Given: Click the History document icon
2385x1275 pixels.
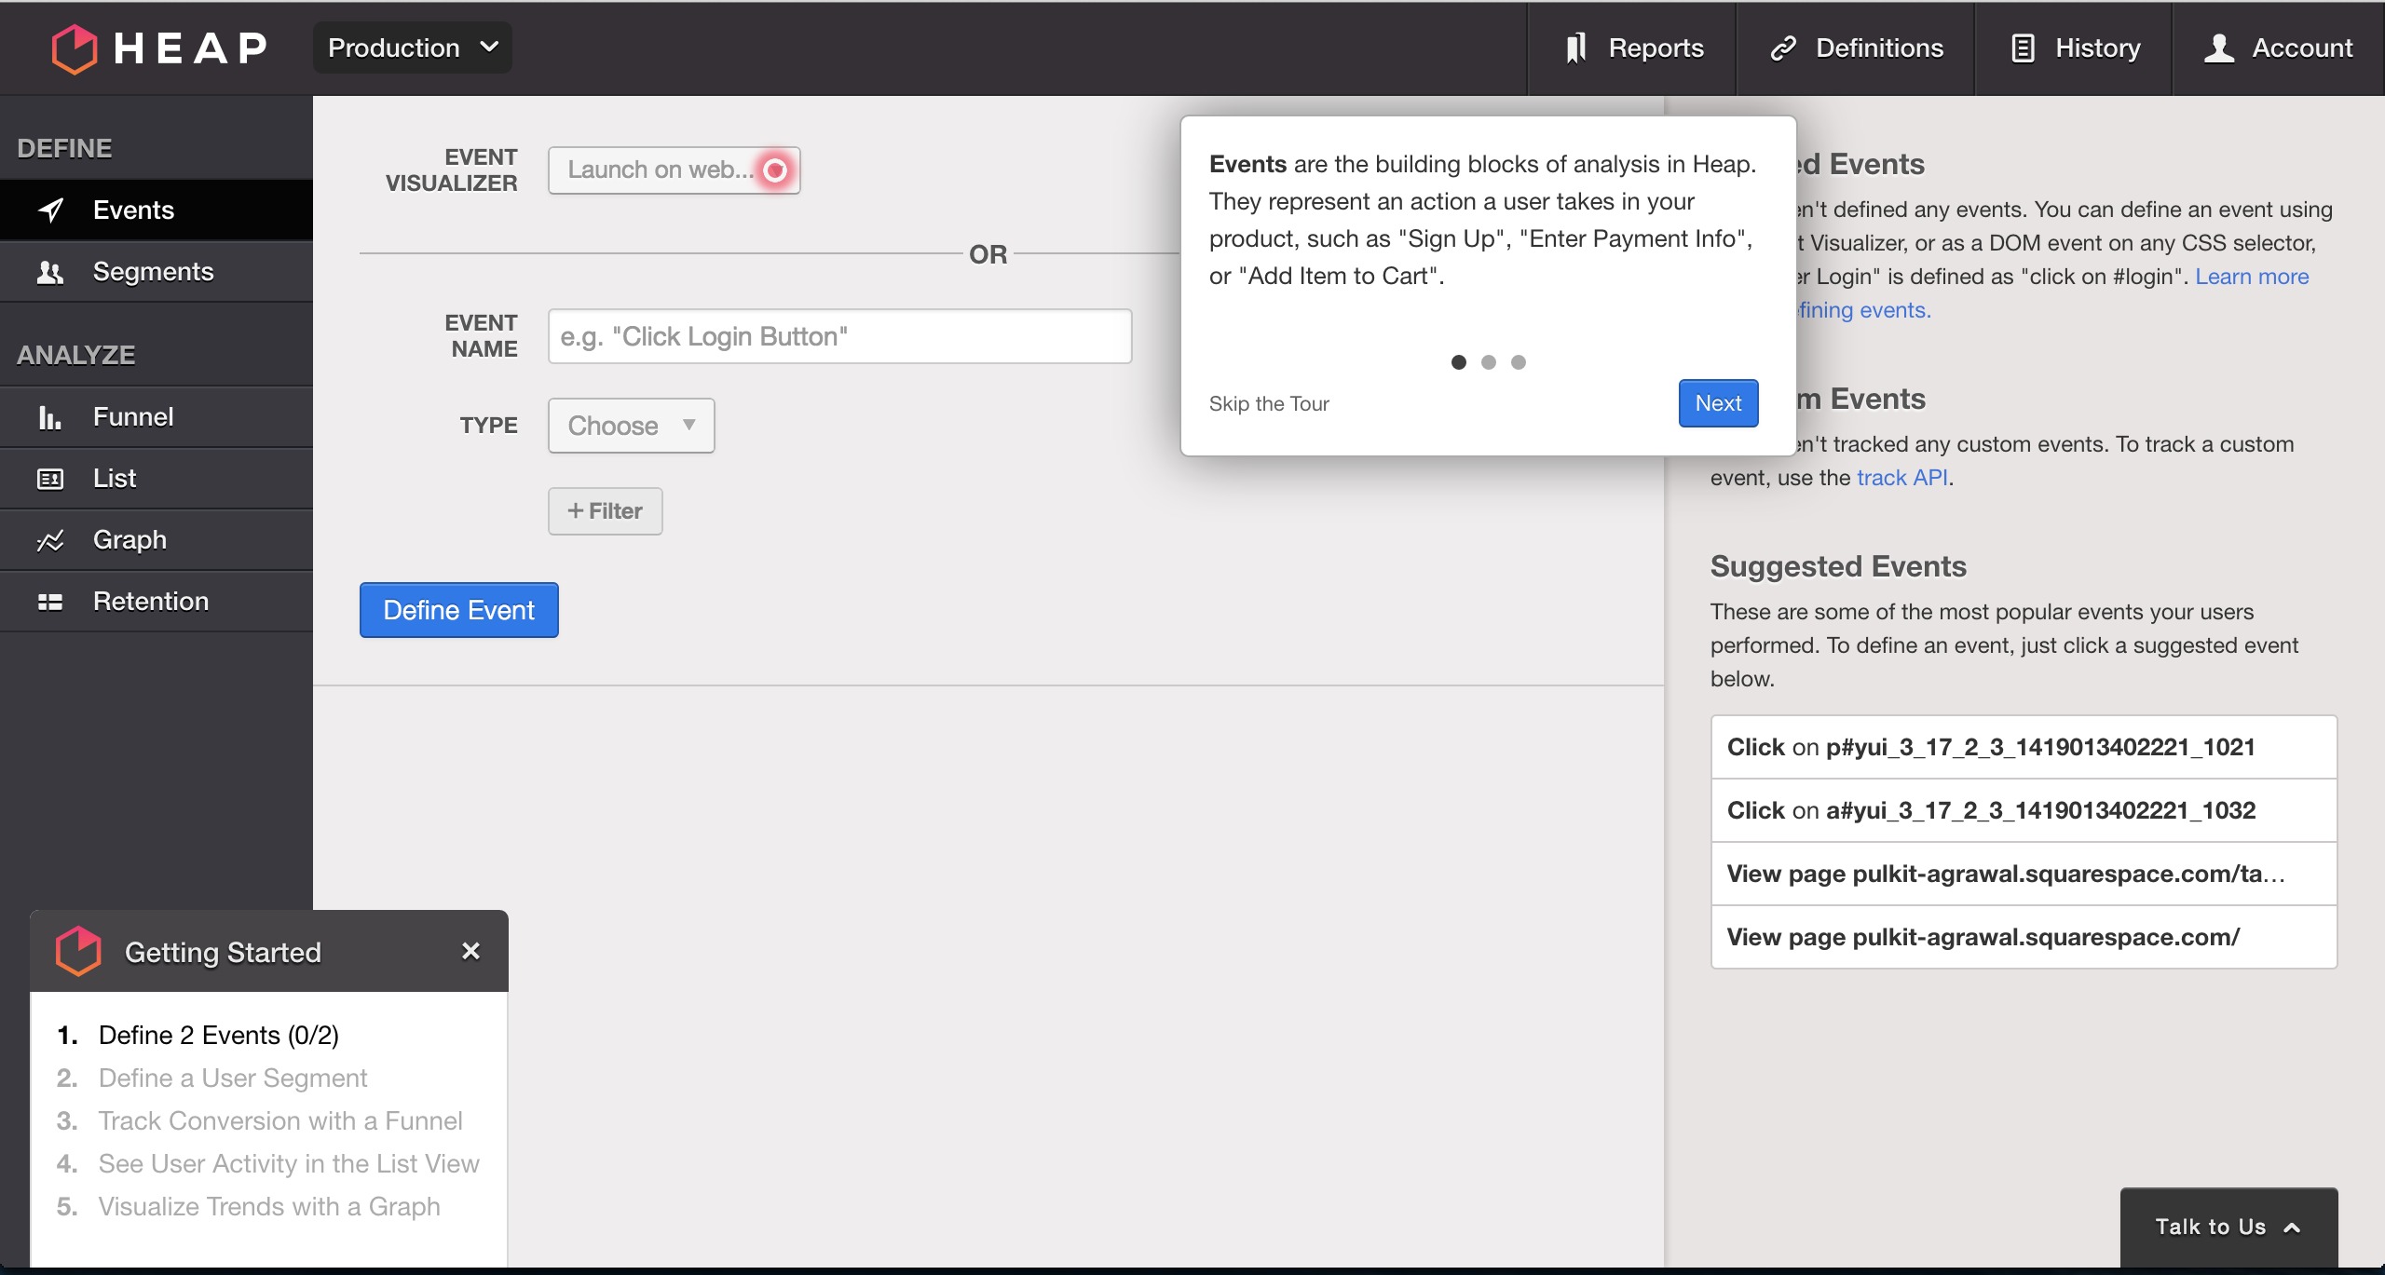Looking at the screenshot, I should [x=2023, y=48].
